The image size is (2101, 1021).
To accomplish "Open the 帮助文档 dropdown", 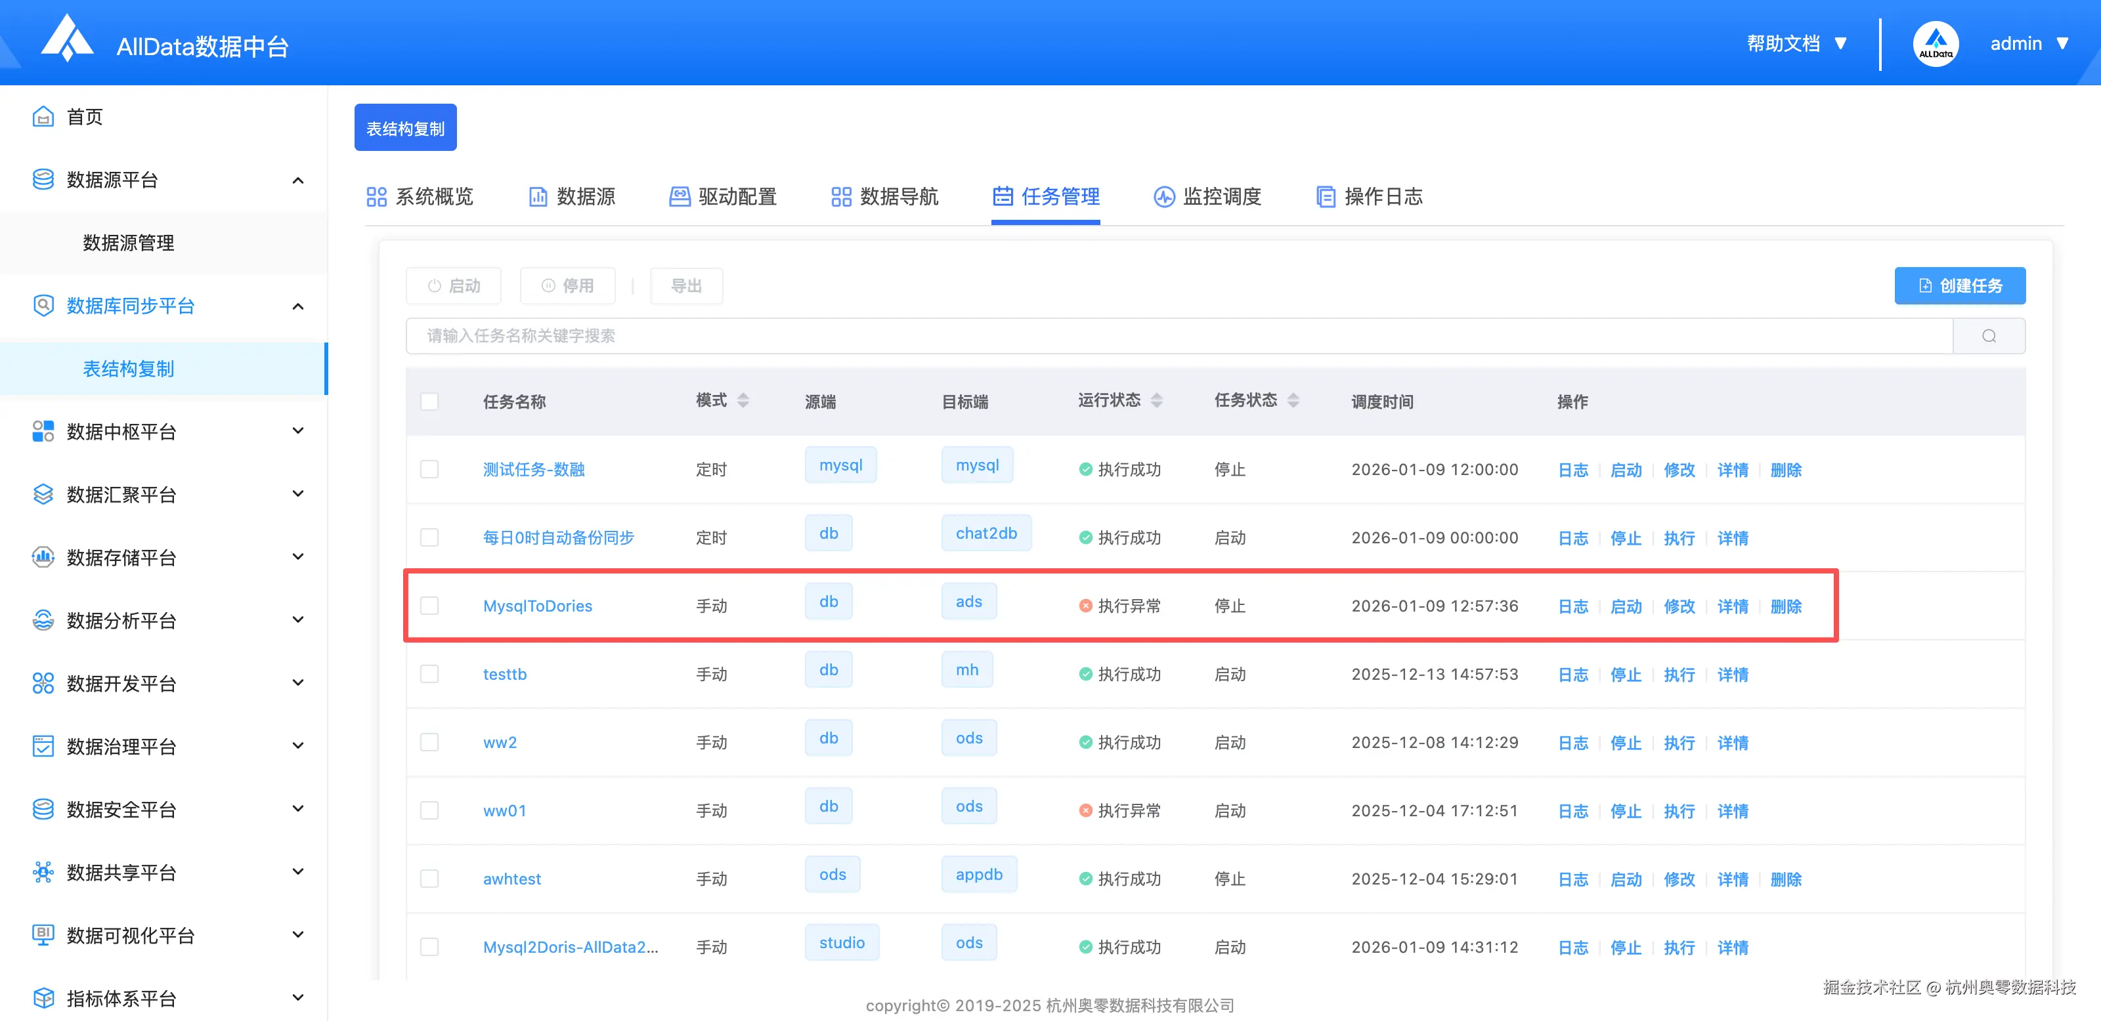I will tap(1796, 44).
